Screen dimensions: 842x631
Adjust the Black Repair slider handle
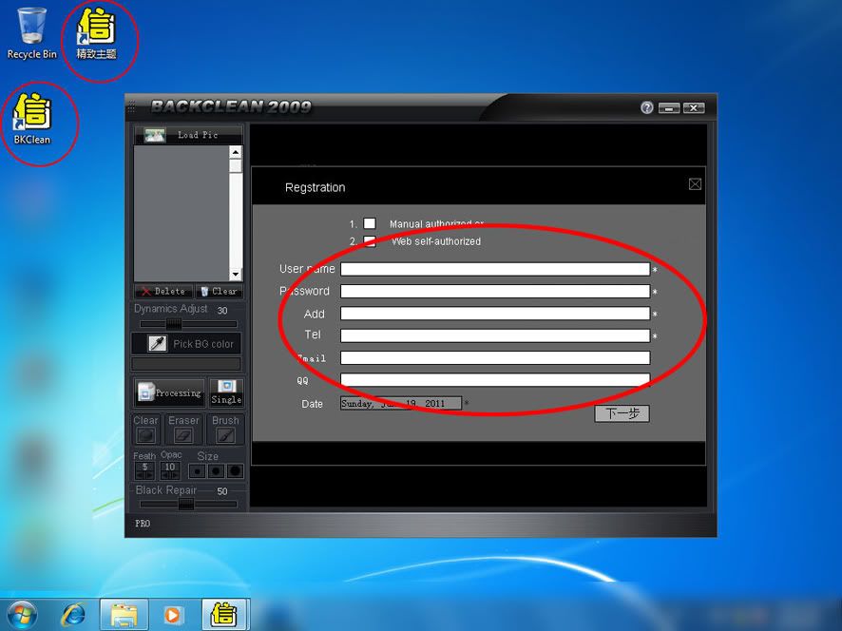[x=186, y=505]
